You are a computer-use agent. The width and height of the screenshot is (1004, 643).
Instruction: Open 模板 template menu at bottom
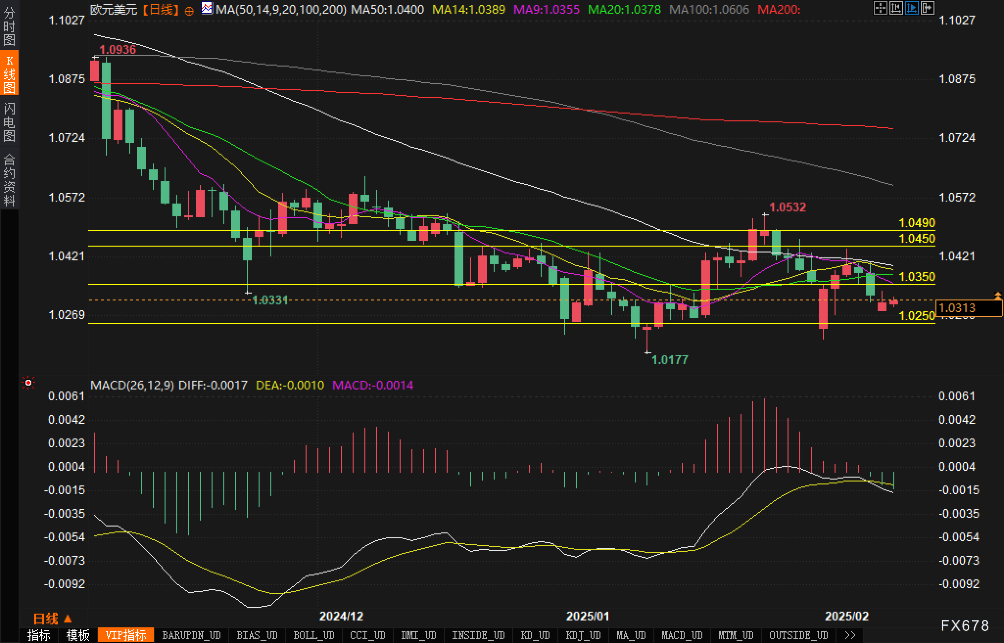click(78, 635)
